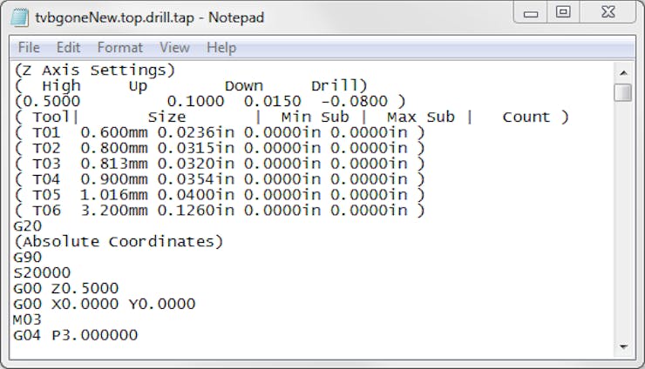Click the 'G00 Z0.5000' line
The height and width of the screenshot is (369, 645).
tap(66, 288)
